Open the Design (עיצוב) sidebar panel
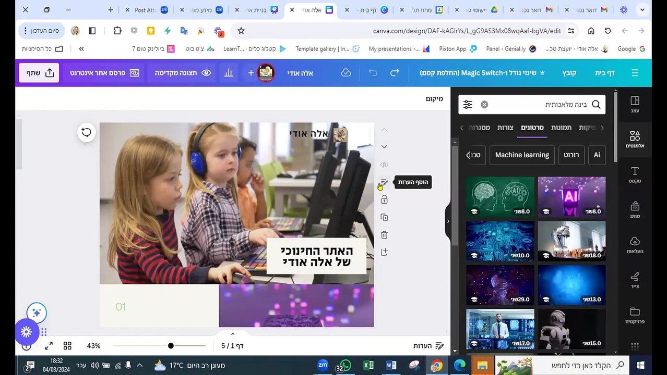Image resolution: width=667 pixels, height=375 pixels. pos(635,104)
